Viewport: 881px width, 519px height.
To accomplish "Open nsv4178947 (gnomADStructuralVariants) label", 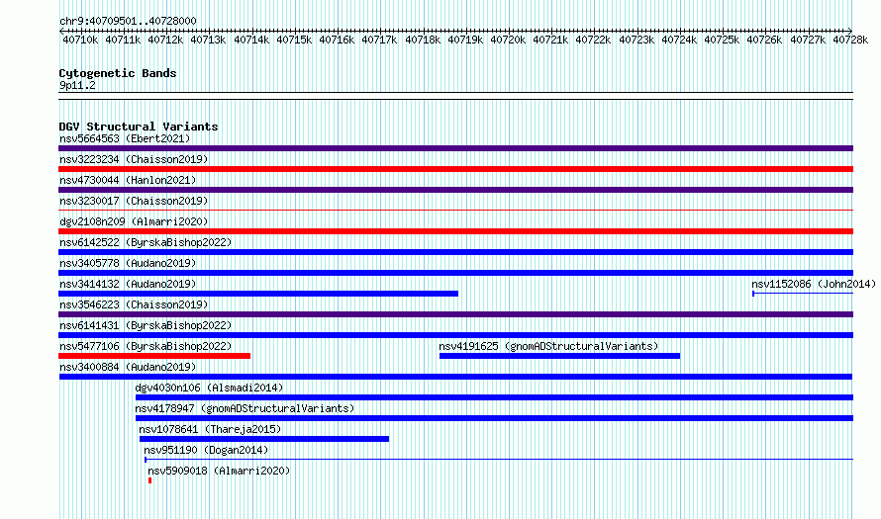I will [245, 408].
